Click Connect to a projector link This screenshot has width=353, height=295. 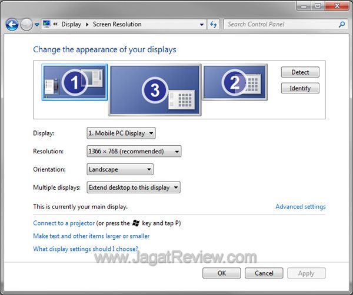click(64, 223)
